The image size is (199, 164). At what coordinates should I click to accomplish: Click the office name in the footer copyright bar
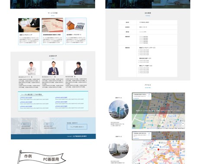pos(80,136)
